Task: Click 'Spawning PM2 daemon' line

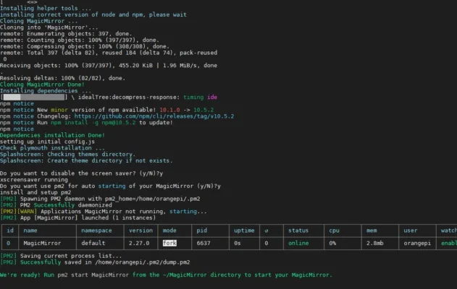Action: click(x=100, y=199)
